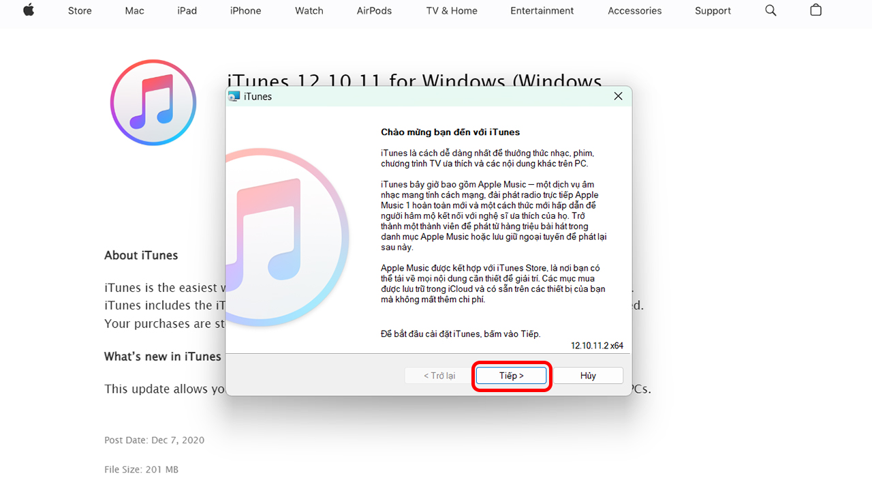This screenshot has width=872, height=493.
Task: Open the Mac menu
Action: pos(134,11)
